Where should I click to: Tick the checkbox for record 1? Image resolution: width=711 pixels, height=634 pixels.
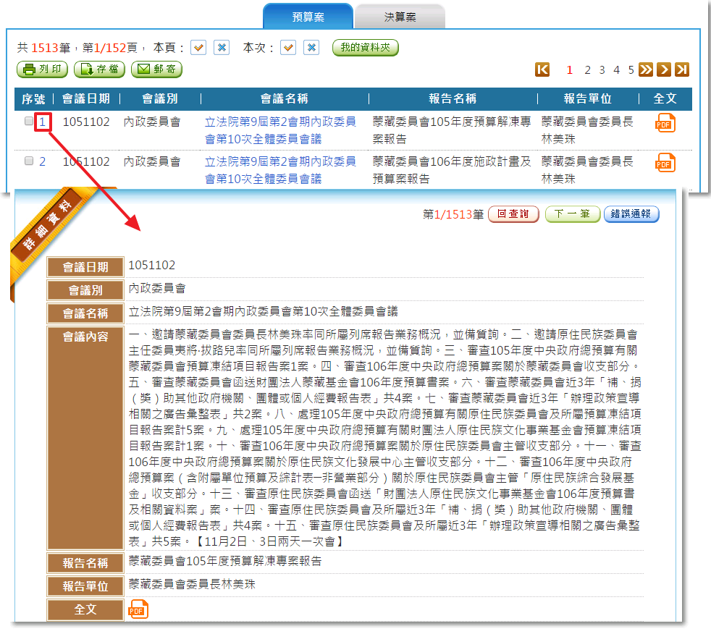pyautogui.click(x=29, y=122)
